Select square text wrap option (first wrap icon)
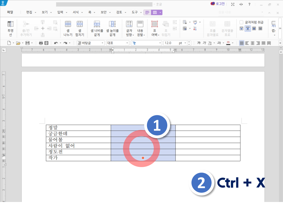Image resolution: width=283 pixels, height=206 pixels. [x=241, y=28]
